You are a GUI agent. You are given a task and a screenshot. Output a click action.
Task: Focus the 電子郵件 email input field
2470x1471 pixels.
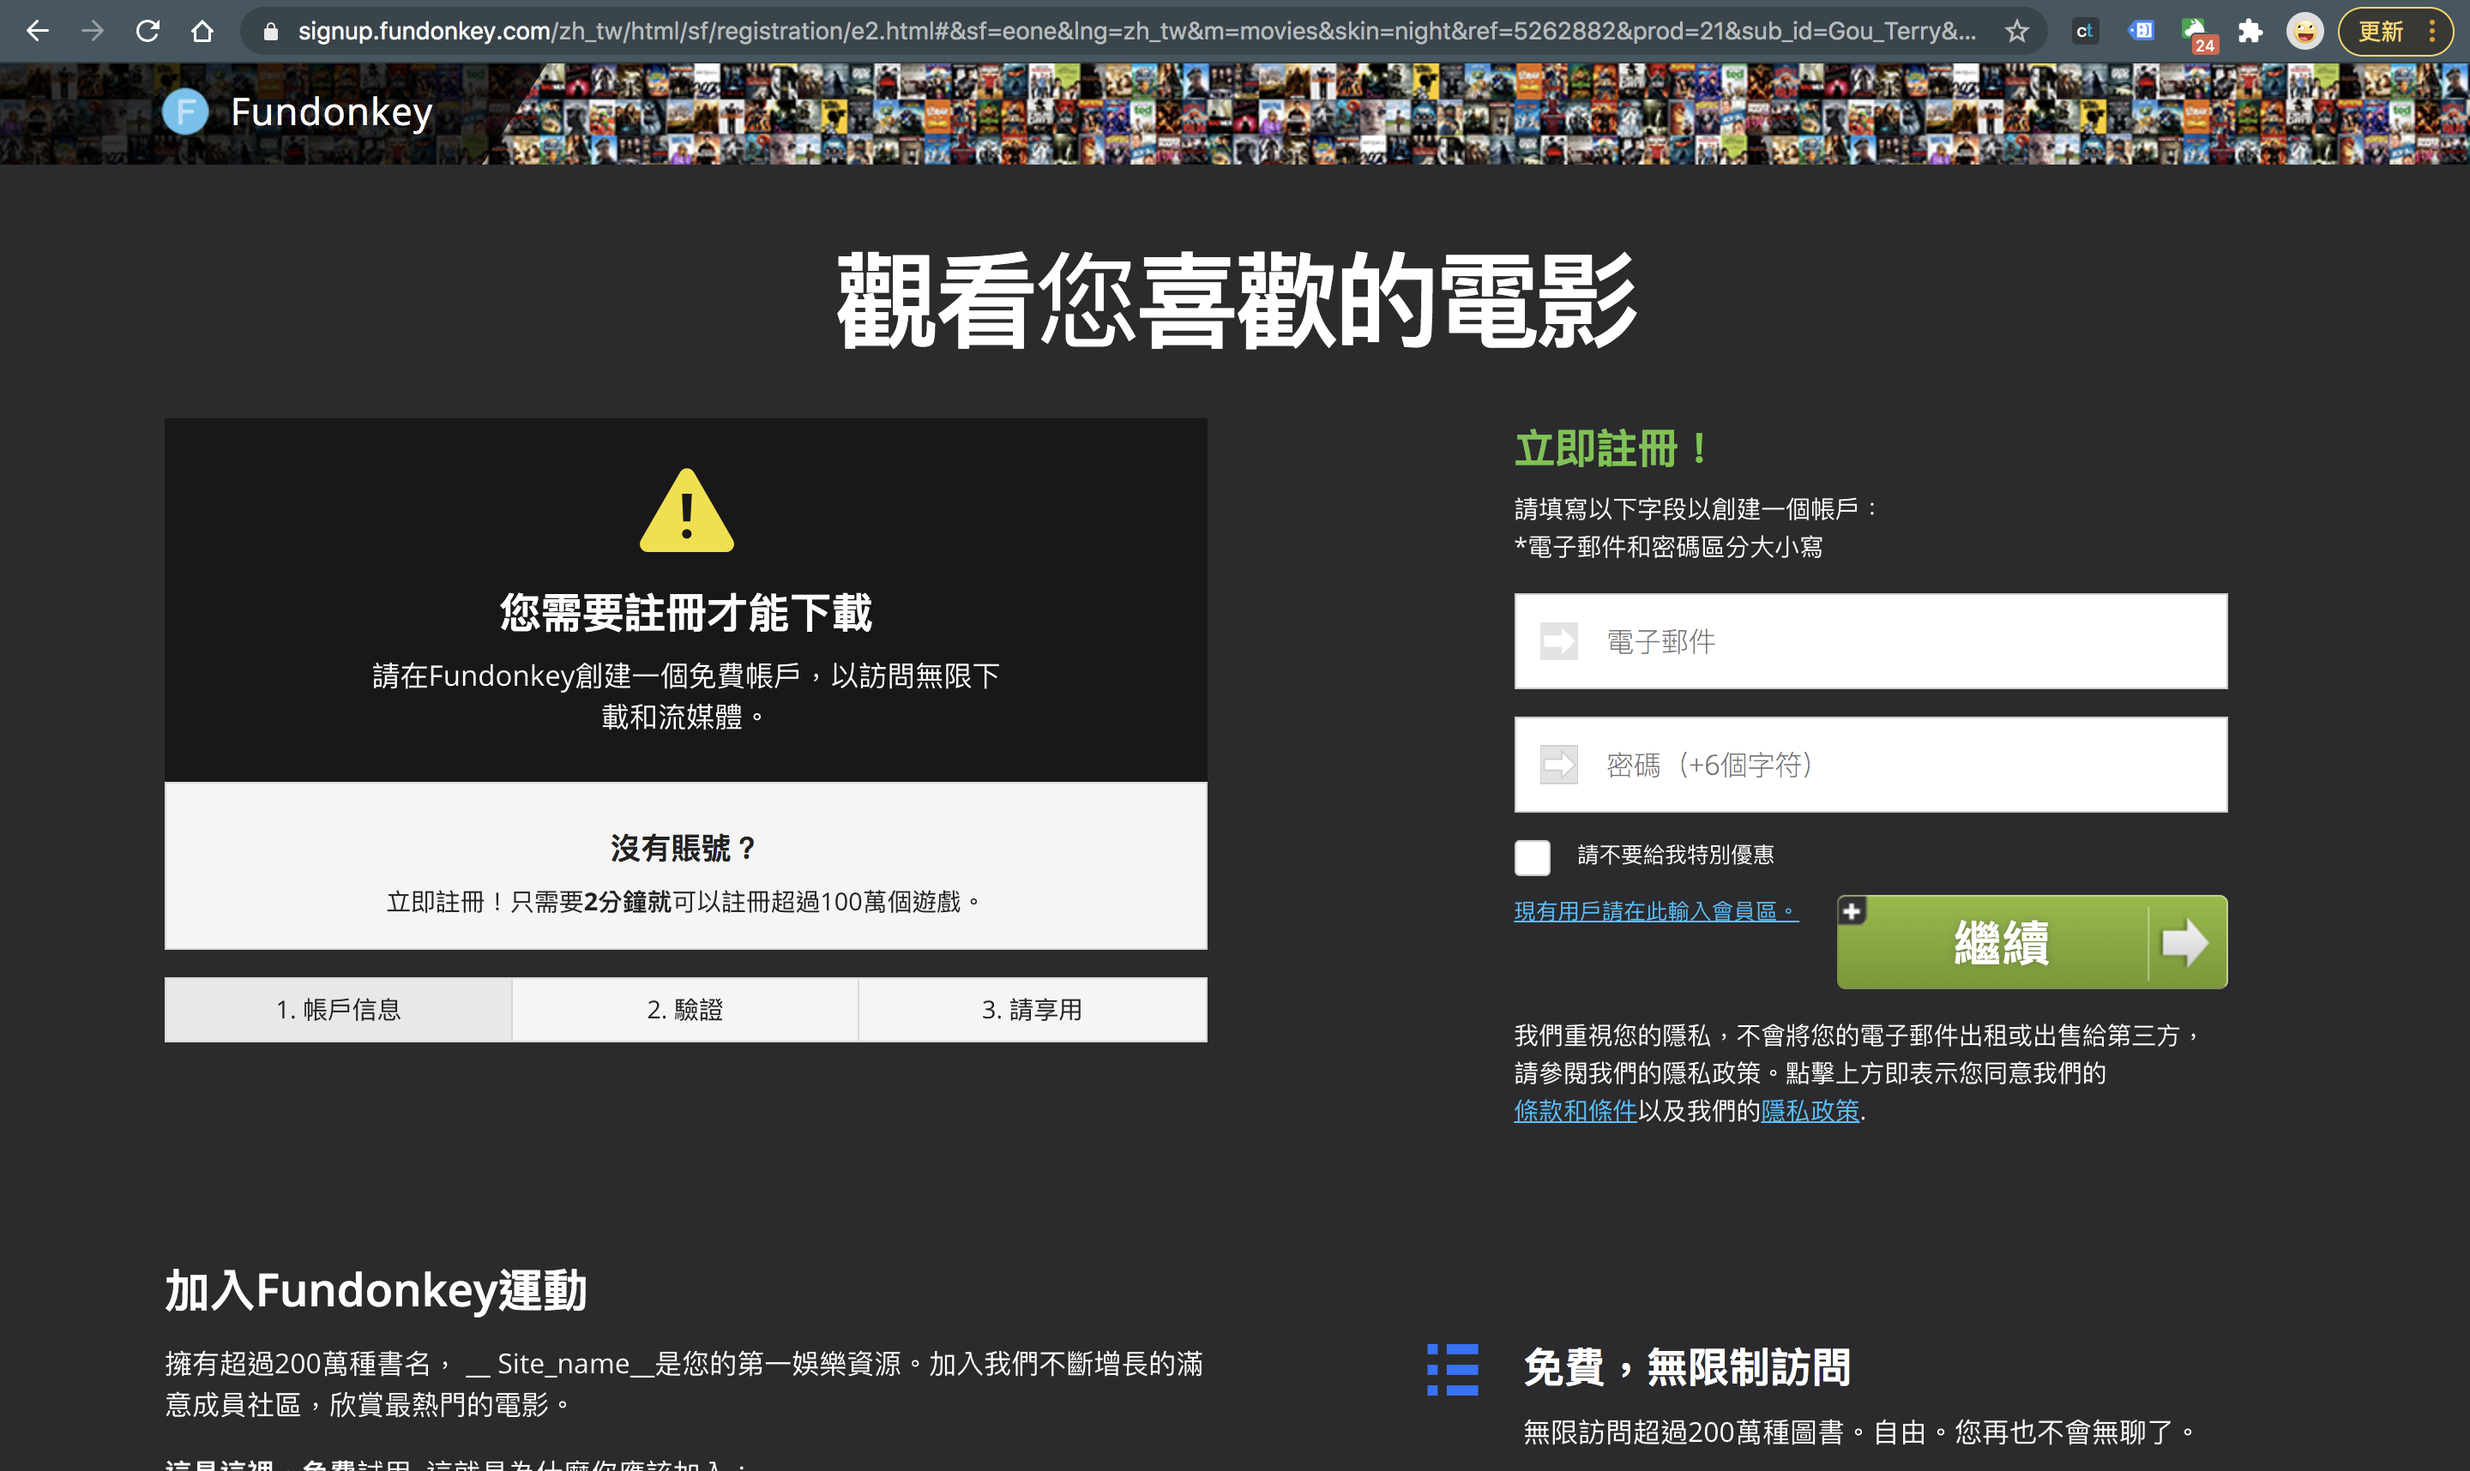point(1871,641)
